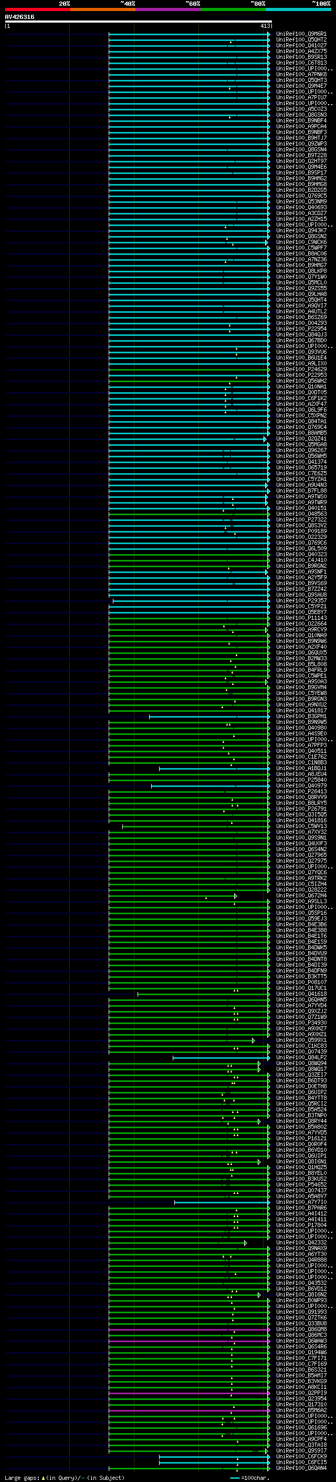The height and width of the screenshot is (1482, 336).
Task: Open hit UniRef100_Q9M6R1
Action: pyautogui.click(x=301, y=34)
